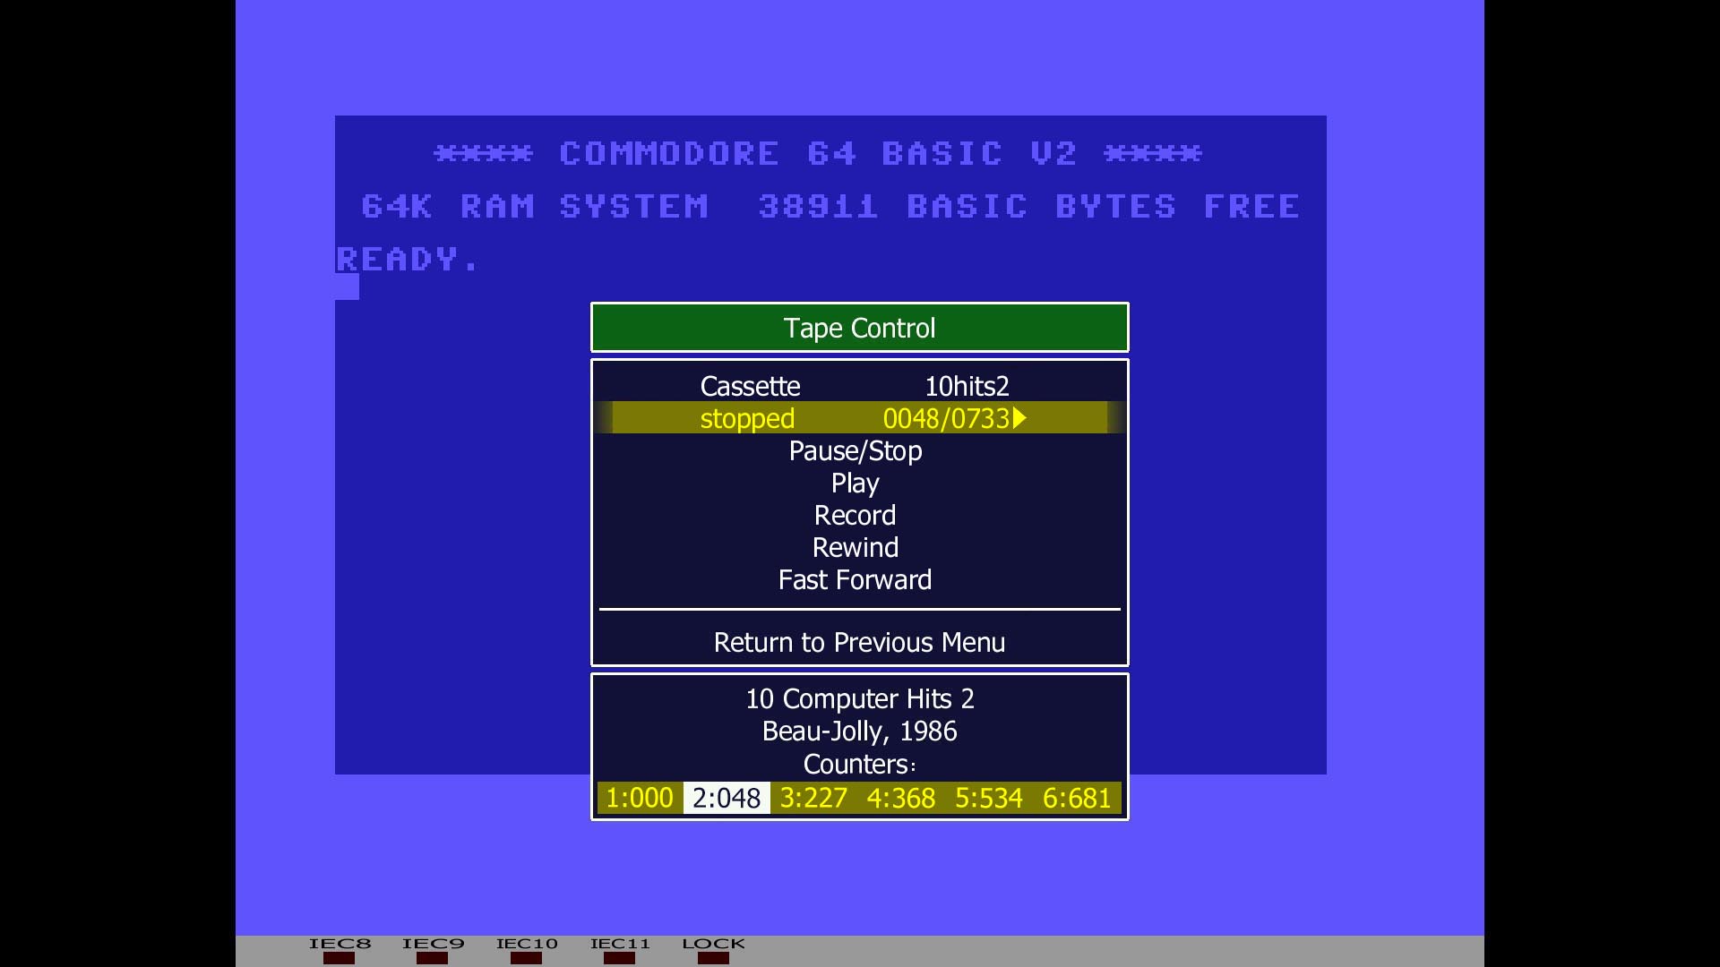The image size is (1720, 967).
Task: Select the stopped 0048/0733 counter row
Action: tap(860, 418)
